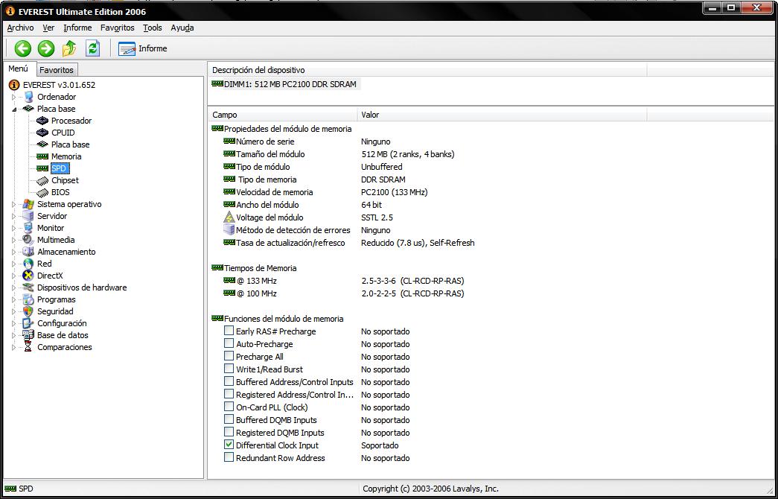This screenshot has height=499, width=778.
Task: Click the DirectX yellow X icon
Action: (x=28, y=276)
